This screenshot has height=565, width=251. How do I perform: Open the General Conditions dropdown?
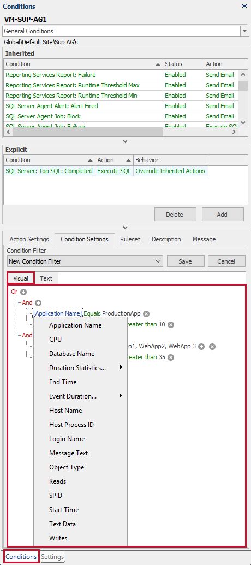[x=244, y=31]
